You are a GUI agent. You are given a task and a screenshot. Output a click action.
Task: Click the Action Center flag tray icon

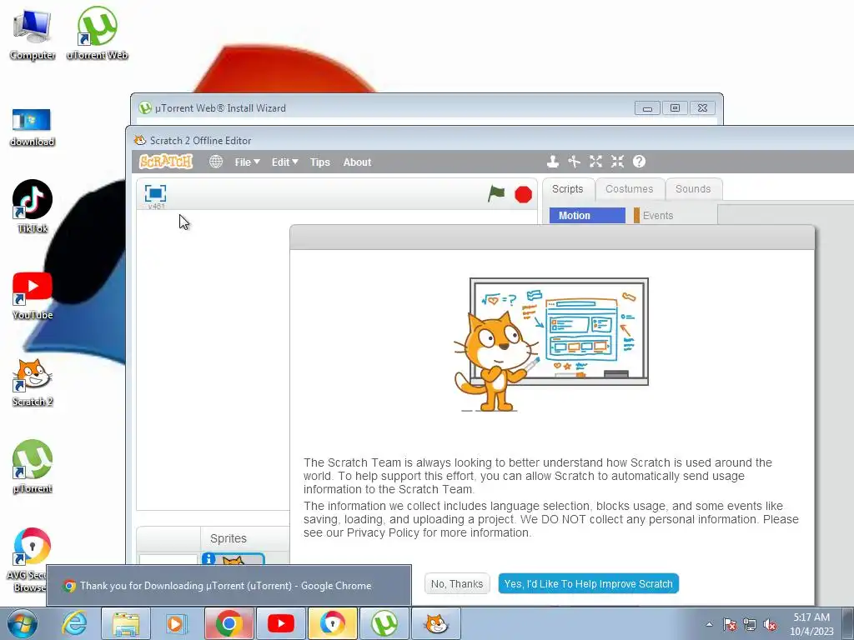coord(729,624)
